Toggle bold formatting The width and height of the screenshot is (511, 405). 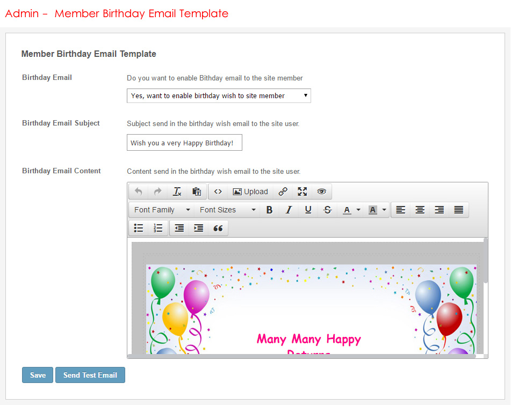270,210
